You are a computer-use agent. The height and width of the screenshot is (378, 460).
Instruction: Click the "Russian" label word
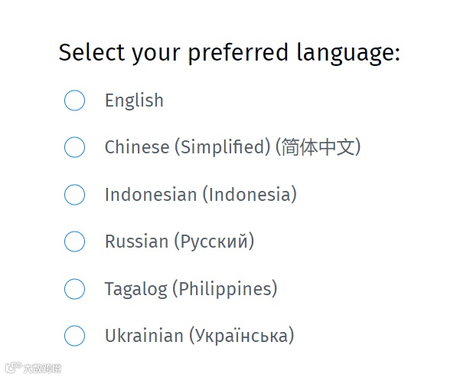point(136,242)
